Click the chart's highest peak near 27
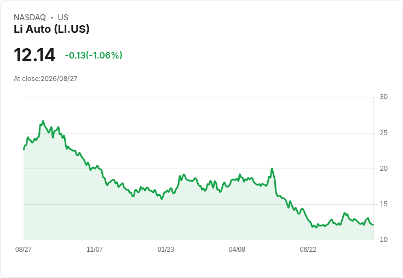The height and width of the screenshot is (278, 403). point(43,121)
